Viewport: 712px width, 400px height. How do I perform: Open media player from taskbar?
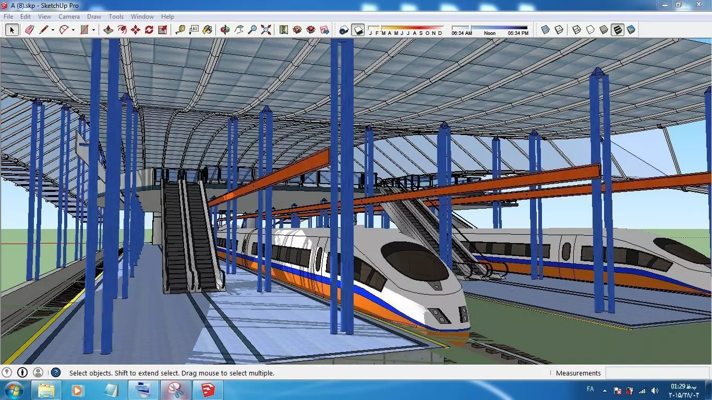point(77,390)
